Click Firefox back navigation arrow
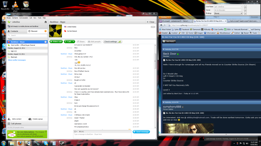 pos(161,25)
